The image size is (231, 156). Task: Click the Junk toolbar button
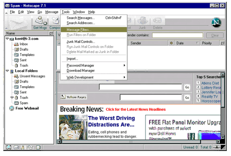coord(142,23)
